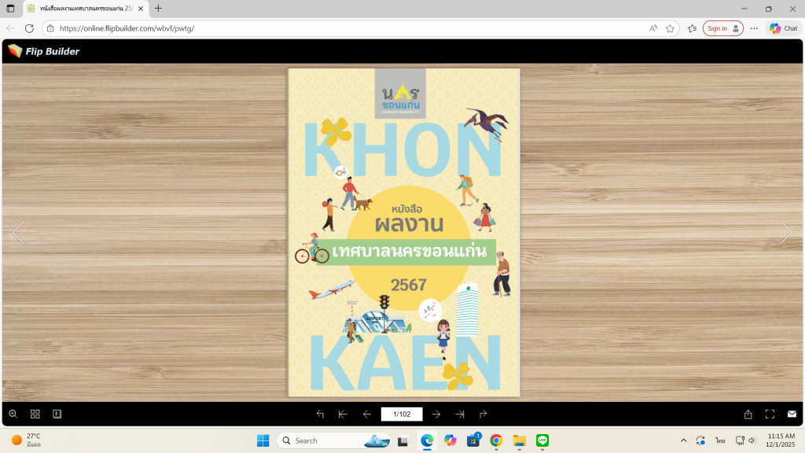Click the email envelope icon
The image size is (805, 453).
click(x=792, y=414)
